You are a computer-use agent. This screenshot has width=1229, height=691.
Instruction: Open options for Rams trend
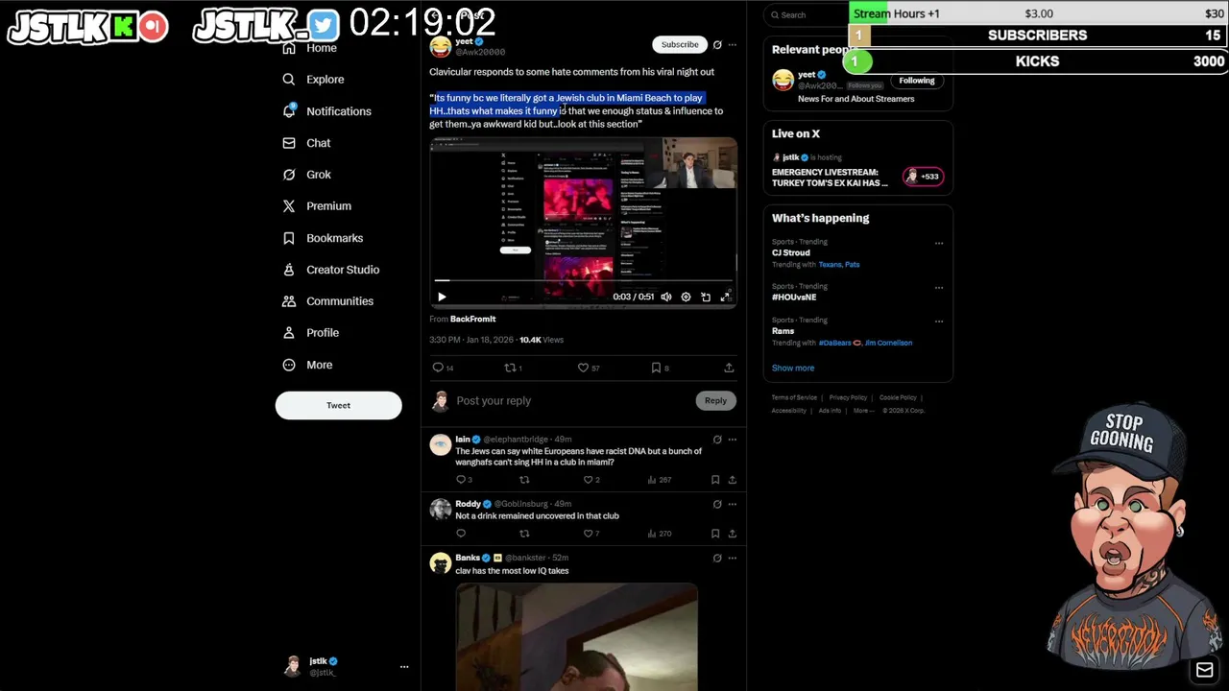point(939,321)
